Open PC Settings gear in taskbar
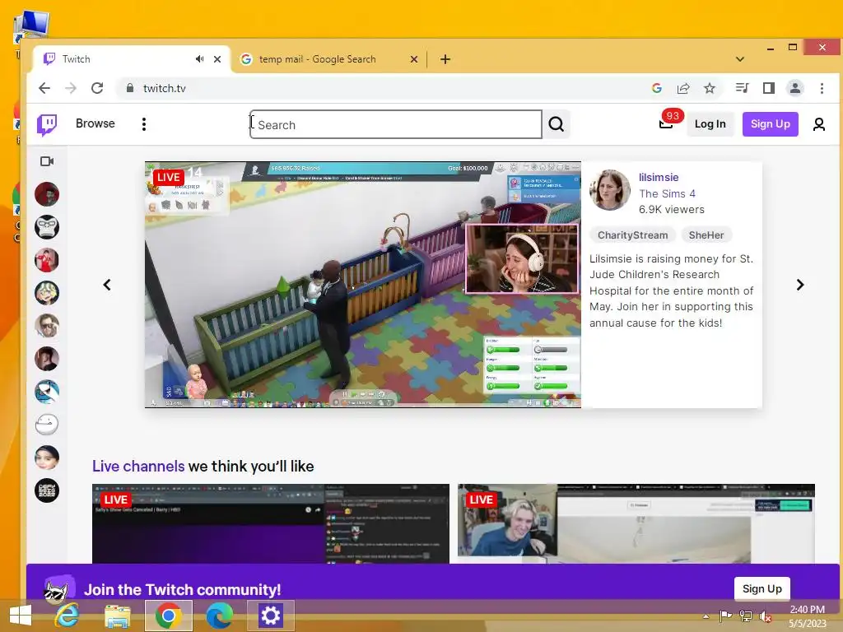This screenshot has width=843, height=632. 270,616
